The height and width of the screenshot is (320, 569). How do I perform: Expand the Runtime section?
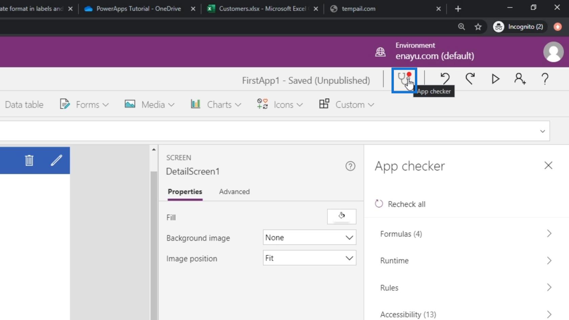(466, 260)
